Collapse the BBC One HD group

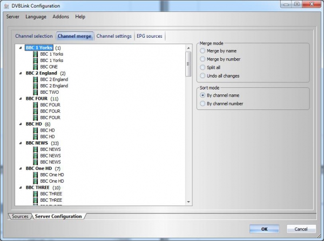click(x=21, y=168)
